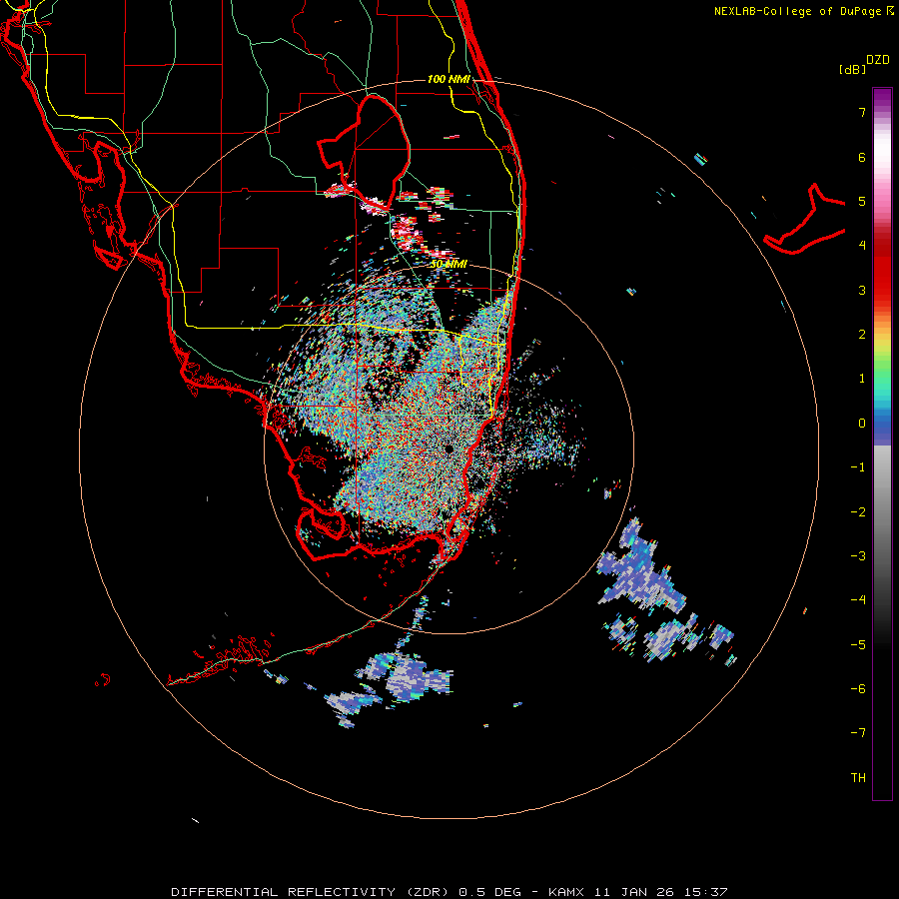Screen dimensions: 899x899
Task: Select the positive 4 dB scale label
Action: coord(862,246)
